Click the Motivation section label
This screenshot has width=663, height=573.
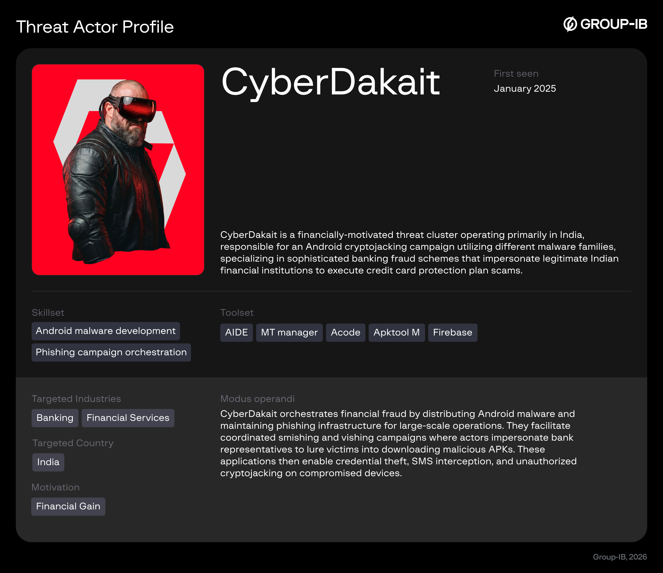coord(56,487)
